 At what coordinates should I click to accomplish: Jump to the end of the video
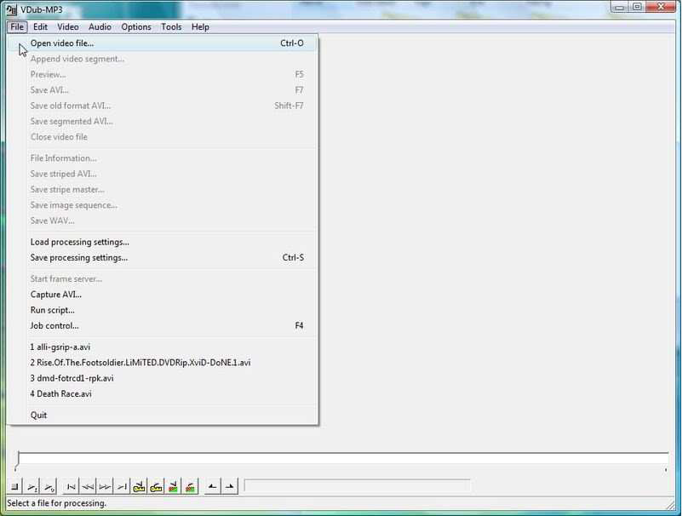coord(122,487)
